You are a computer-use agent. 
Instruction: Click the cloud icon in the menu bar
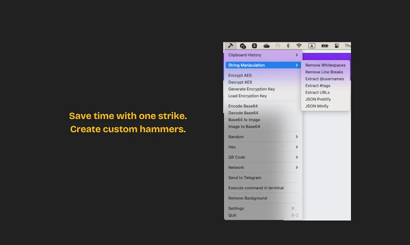(266, 46)
